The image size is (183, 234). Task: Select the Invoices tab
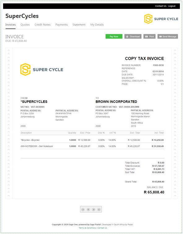click(x=11, y=25)
